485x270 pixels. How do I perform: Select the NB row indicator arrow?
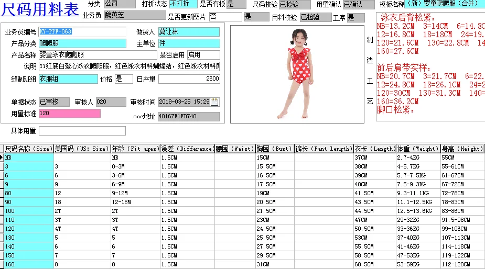(x=2, y=157)
